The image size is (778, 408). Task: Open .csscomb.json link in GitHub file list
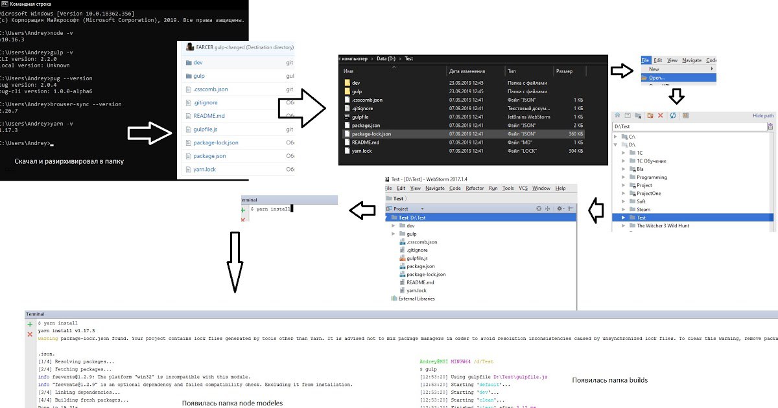point(211,89)
